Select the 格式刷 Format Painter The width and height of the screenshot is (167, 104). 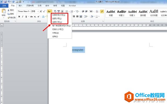[11, 18]
